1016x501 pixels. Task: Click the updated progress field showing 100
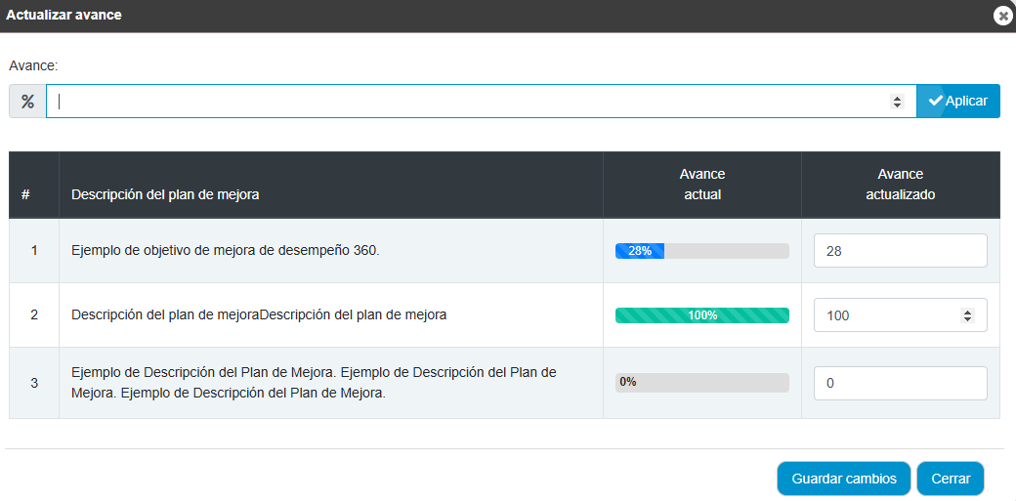tap(900, 315)
